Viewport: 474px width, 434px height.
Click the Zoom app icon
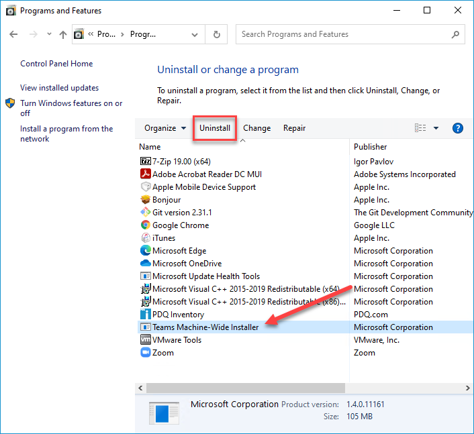click(146, 352)
